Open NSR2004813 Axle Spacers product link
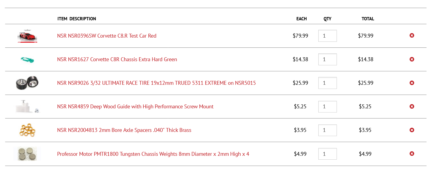434x171 pixels. 124,130
